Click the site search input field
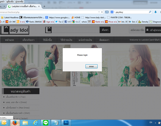 (76, 30)
